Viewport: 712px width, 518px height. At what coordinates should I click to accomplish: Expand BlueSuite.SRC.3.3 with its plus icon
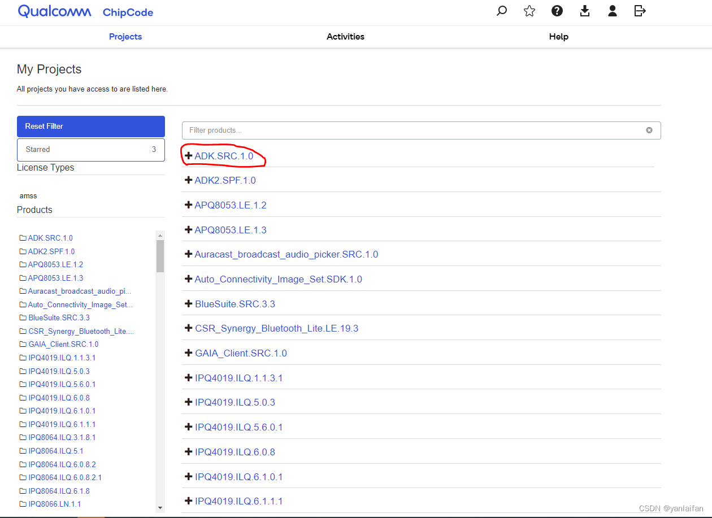click(x=189, y=304)
